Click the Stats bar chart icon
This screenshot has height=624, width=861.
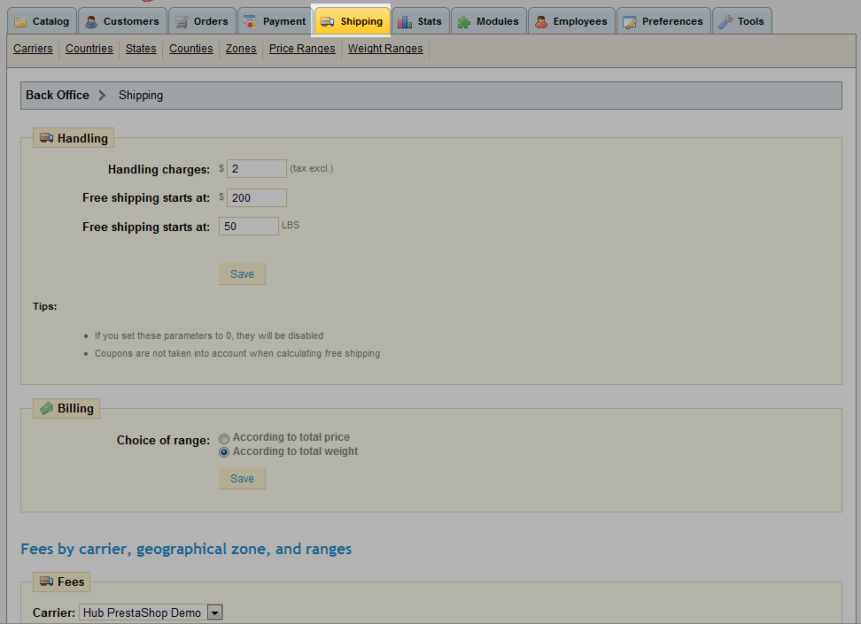click(405, 22)
